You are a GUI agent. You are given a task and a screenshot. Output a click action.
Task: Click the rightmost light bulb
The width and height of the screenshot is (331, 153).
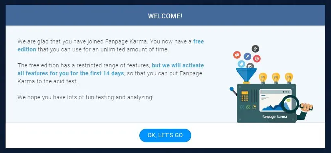[289, 78]
